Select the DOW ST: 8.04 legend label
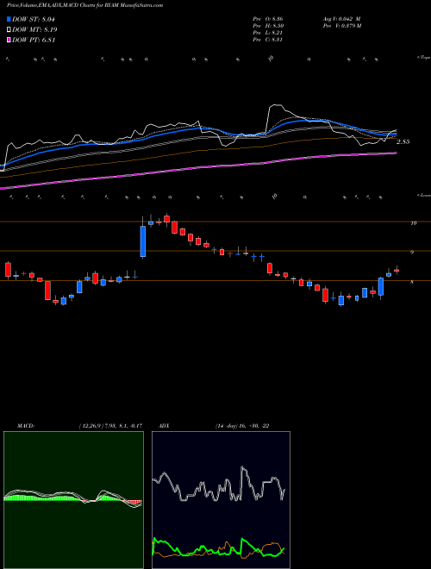Image resolution: width=431 pixels, height=569 pixels. click(34, 19)
